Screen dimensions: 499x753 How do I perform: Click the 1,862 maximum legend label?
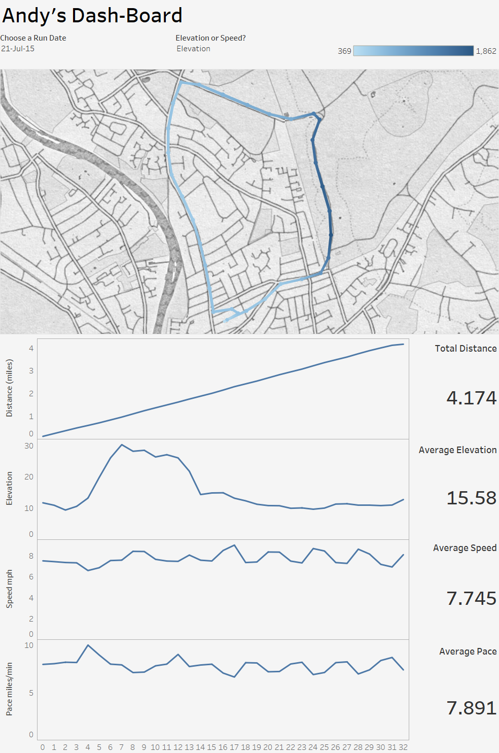[x=486, y=51]
